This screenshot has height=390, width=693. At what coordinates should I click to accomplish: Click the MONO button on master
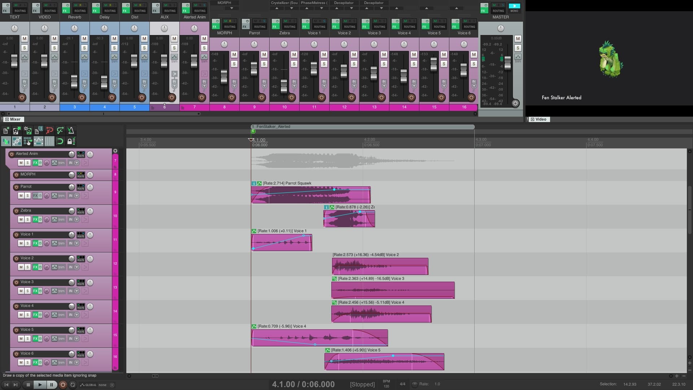tap(514, 8)
